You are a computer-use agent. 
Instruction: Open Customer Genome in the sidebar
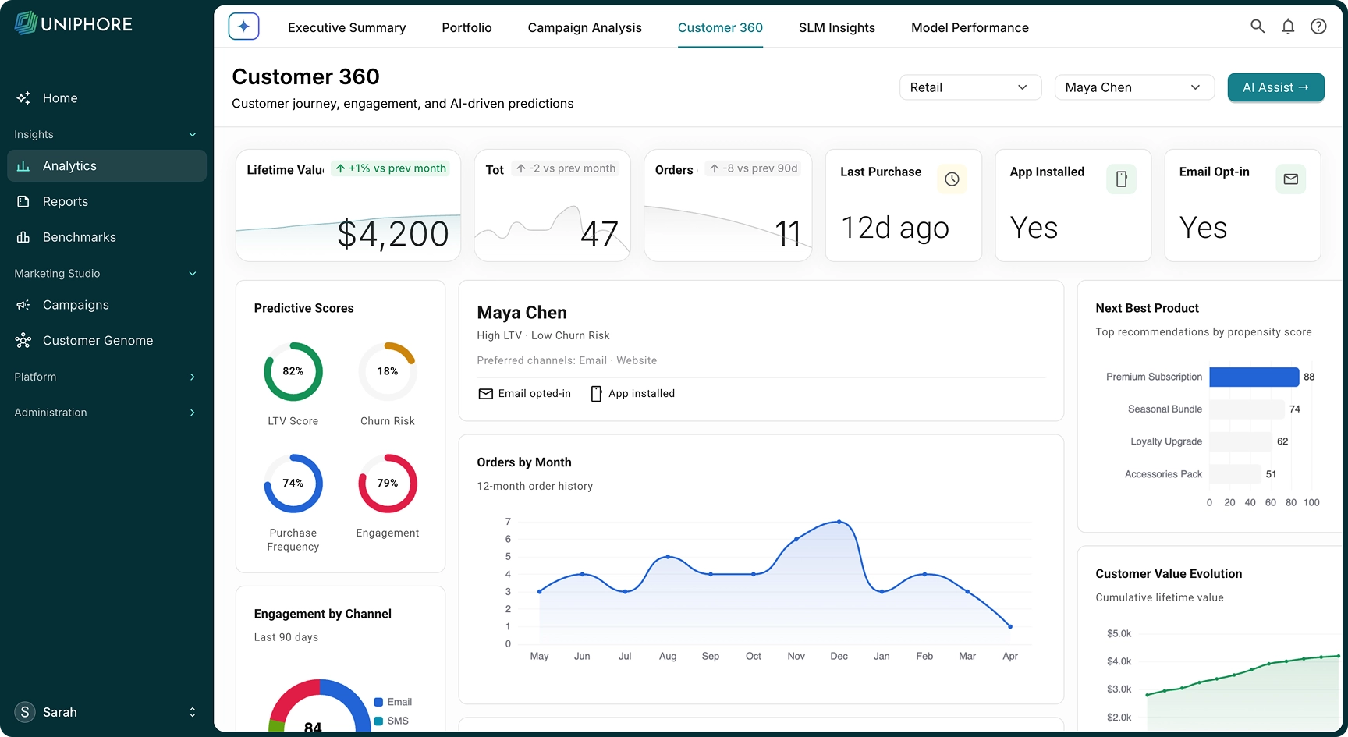click(107, 341)
